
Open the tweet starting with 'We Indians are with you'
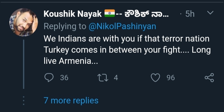(x=127, y=50)
